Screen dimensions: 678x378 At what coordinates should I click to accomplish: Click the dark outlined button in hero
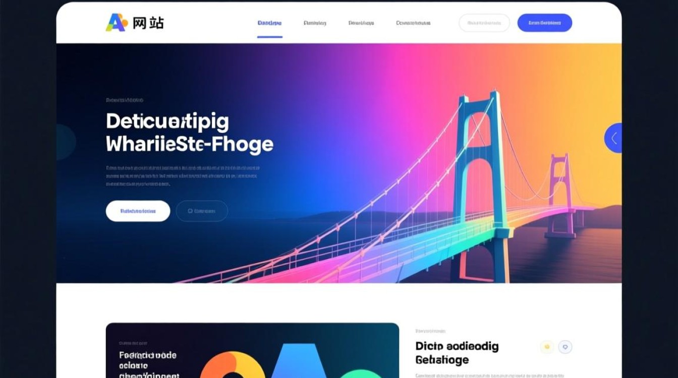pyautogui.click(x=202, y=211)
